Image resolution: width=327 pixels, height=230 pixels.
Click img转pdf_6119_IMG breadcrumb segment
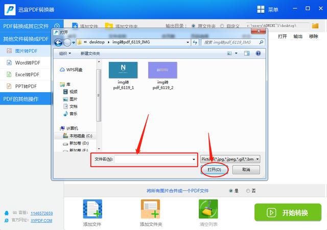coord(131,42)
